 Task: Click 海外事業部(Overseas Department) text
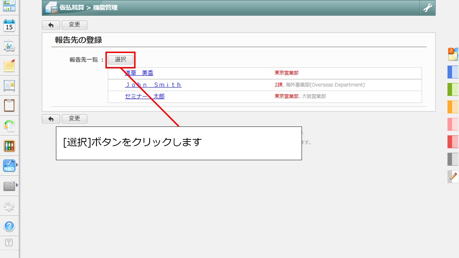click(x=325, y=85)
